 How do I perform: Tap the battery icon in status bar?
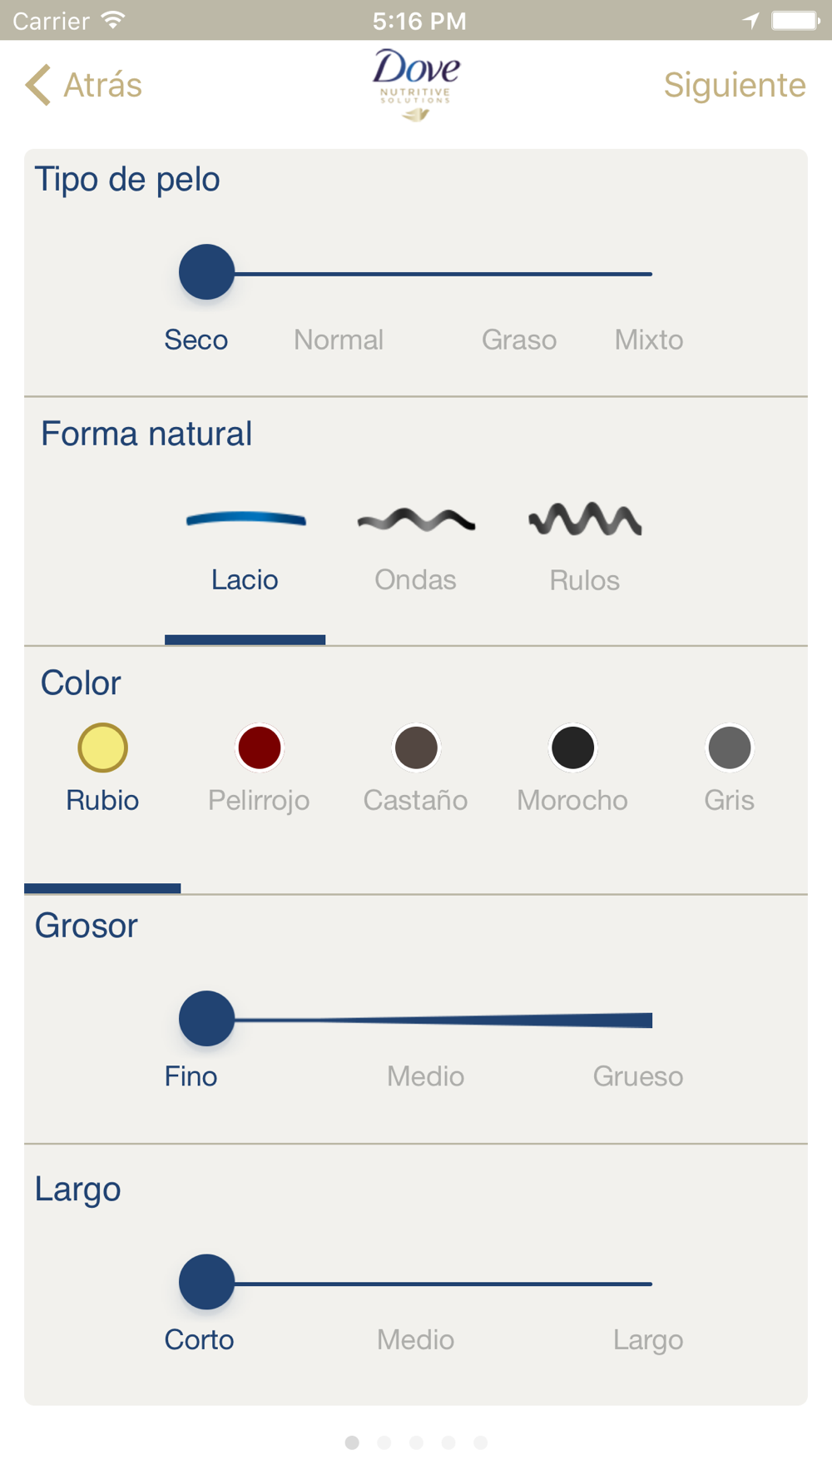tap(795, 20)
